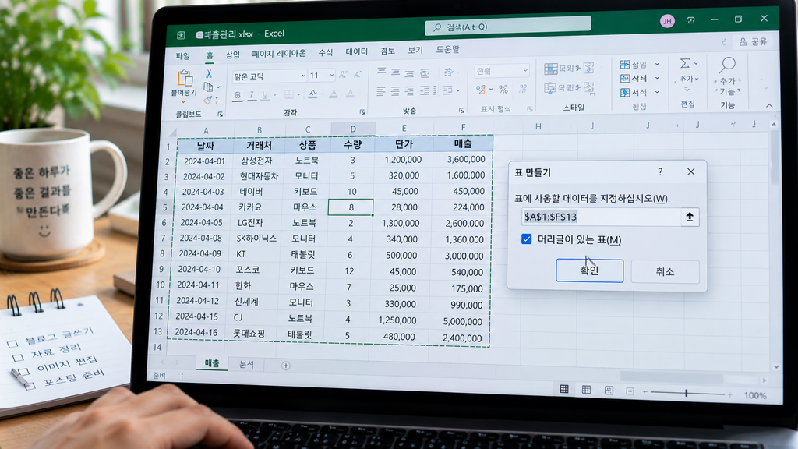
Task: Open the 맑은 고딕 font name dropdown
Action: [303, 76]
